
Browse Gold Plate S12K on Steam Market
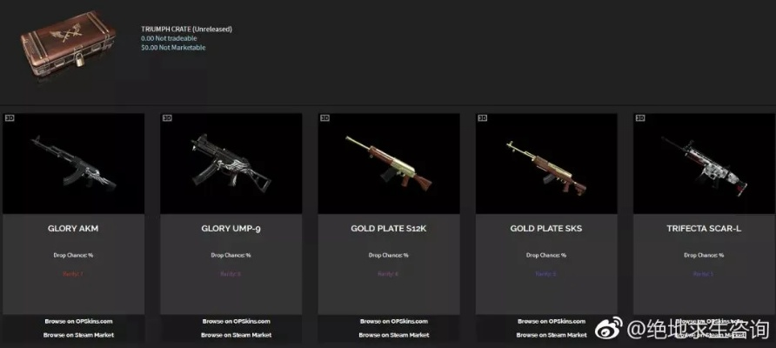[x=394, y=335]
